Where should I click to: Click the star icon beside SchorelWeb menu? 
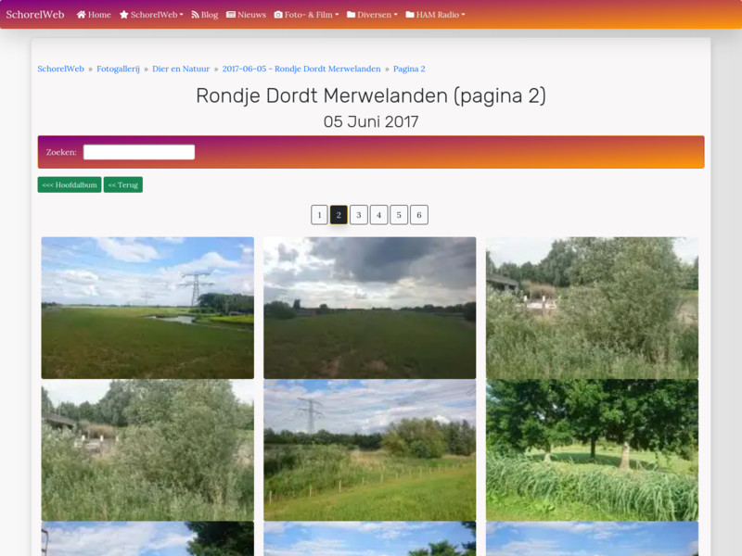pos(124,15)
